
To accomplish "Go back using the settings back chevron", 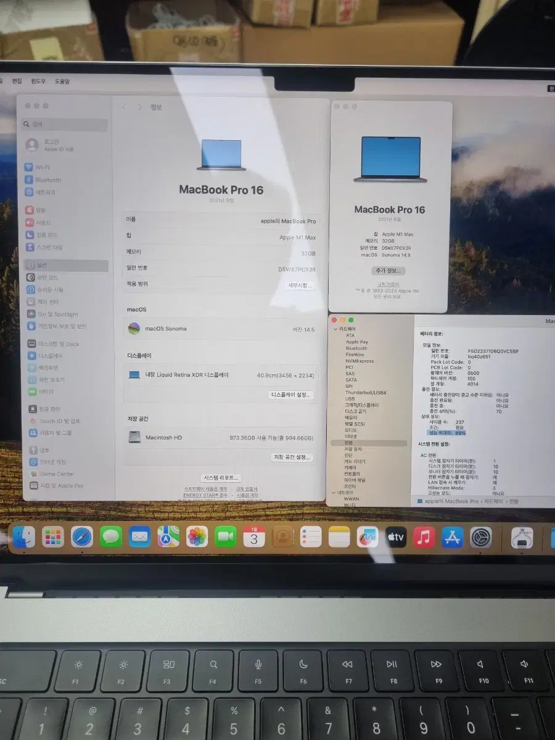I will coord(124,107).
